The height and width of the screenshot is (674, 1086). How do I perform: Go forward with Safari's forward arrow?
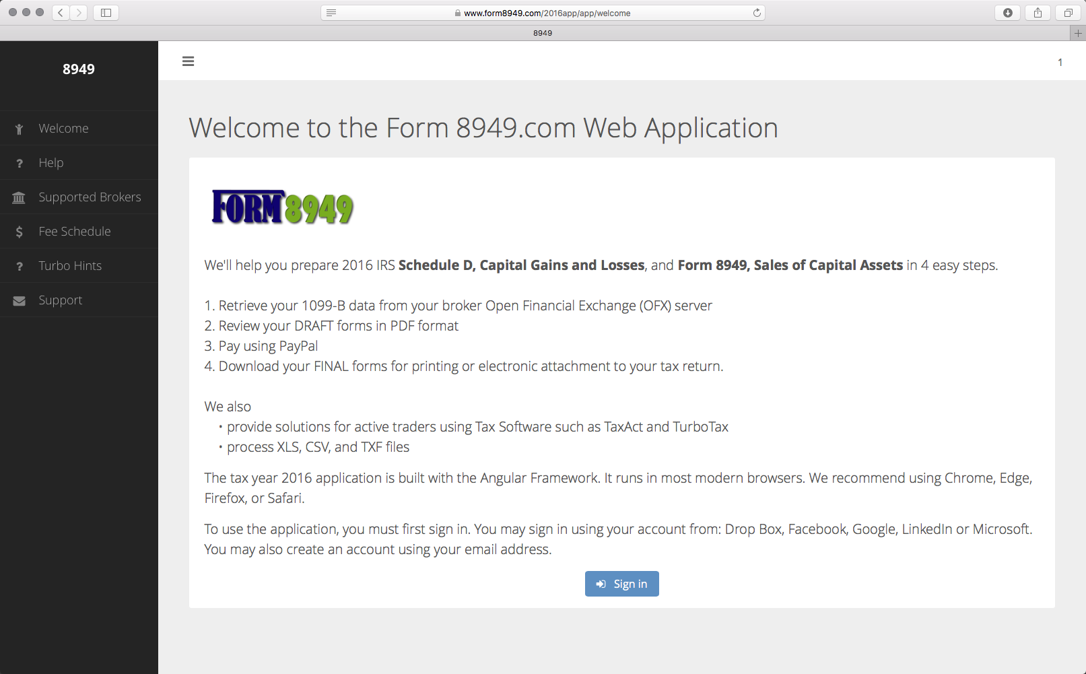[79, 13]
